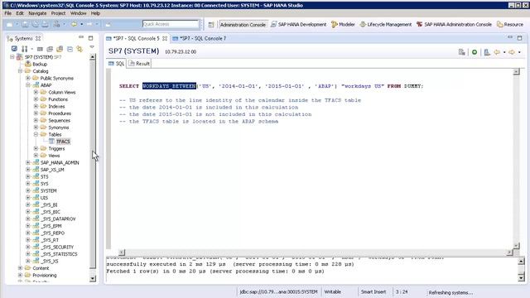Select the SYSTEM schema in tree

coord(48,190)
